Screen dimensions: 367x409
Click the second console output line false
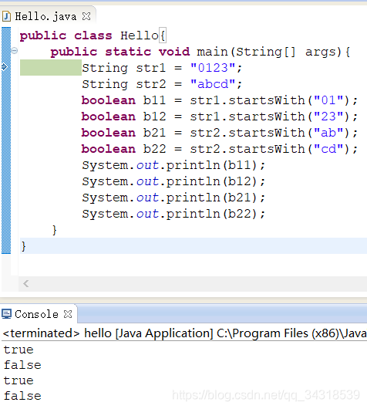pyautogui.click(x=22, y=365)
